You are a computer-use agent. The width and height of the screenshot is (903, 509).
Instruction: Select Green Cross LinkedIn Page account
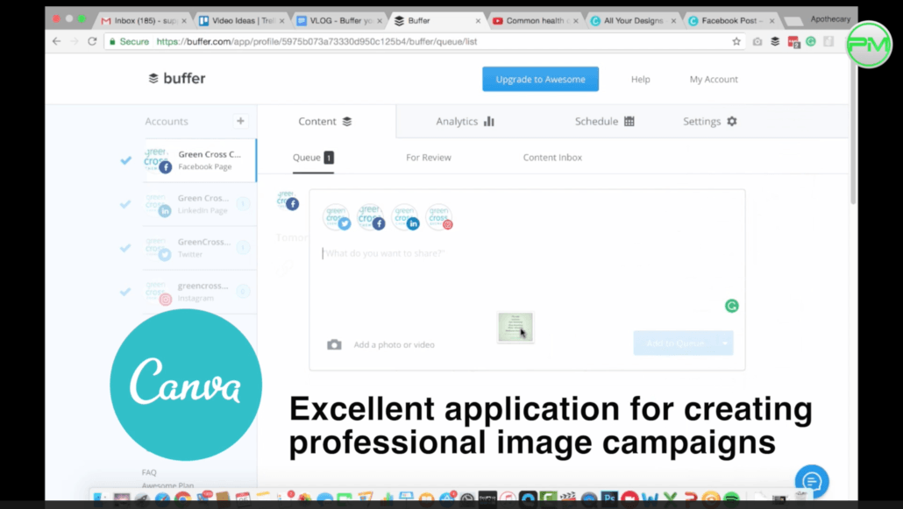200,204
